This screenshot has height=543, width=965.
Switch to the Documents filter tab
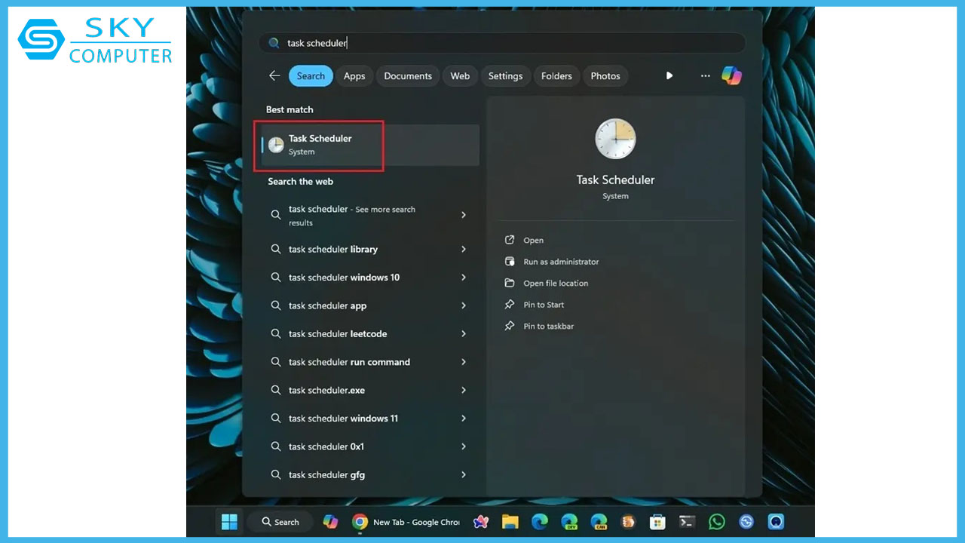pos(407,75)
